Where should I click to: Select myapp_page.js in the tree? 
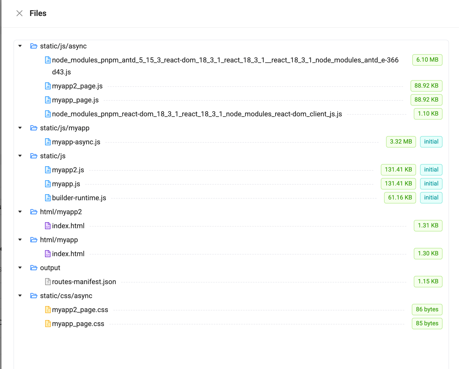pyautogui.click(x=75, y=100)
